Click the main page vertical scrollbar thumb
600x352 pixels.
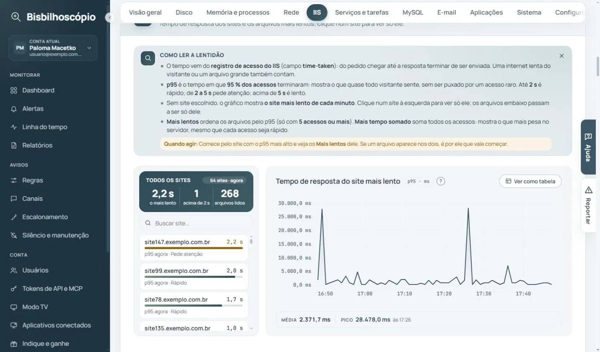point(597,66)
